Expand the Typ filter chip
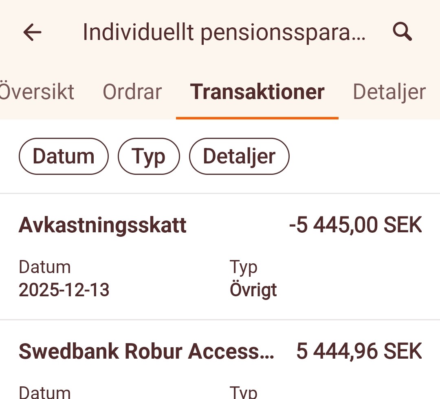440x399 pixels. click(149, 156)
